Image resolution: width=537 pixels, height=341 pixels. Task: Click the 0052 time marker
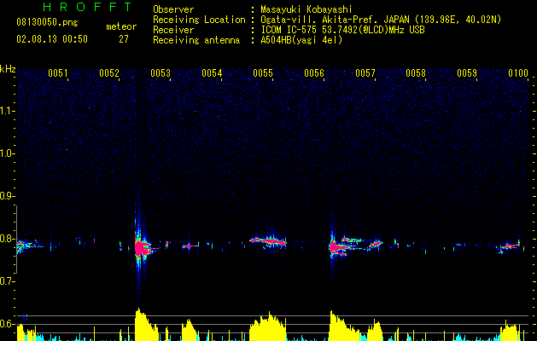click(x=109, y=73)
